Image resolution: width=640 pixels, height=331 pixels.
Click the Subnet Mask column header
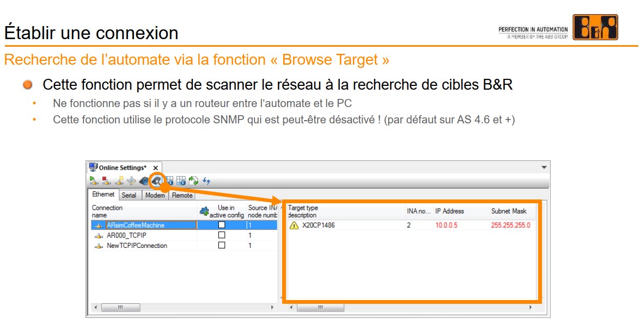click(x=512, y=211)
